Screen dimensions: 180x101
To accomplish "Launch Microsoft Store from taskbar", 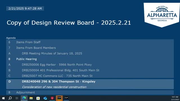I will click(x=38, y=98).
